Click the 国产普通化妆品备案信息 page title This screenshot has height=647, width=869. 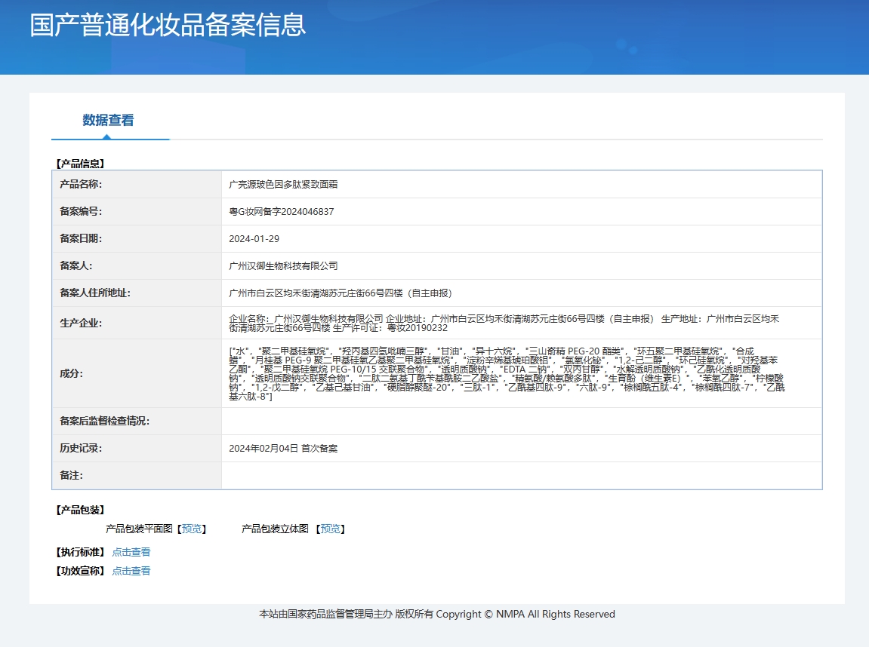tap(168, 25)
